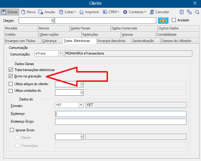Open the Contexto menu
Image resolution: width=201 pixels, height=161 pixels.
pyautogui.click(x=135, y=12)
